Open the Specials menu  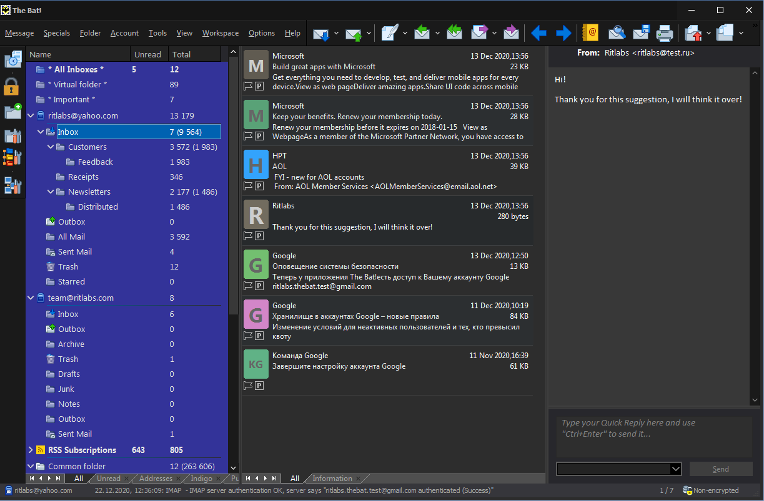tap(57, 33)
